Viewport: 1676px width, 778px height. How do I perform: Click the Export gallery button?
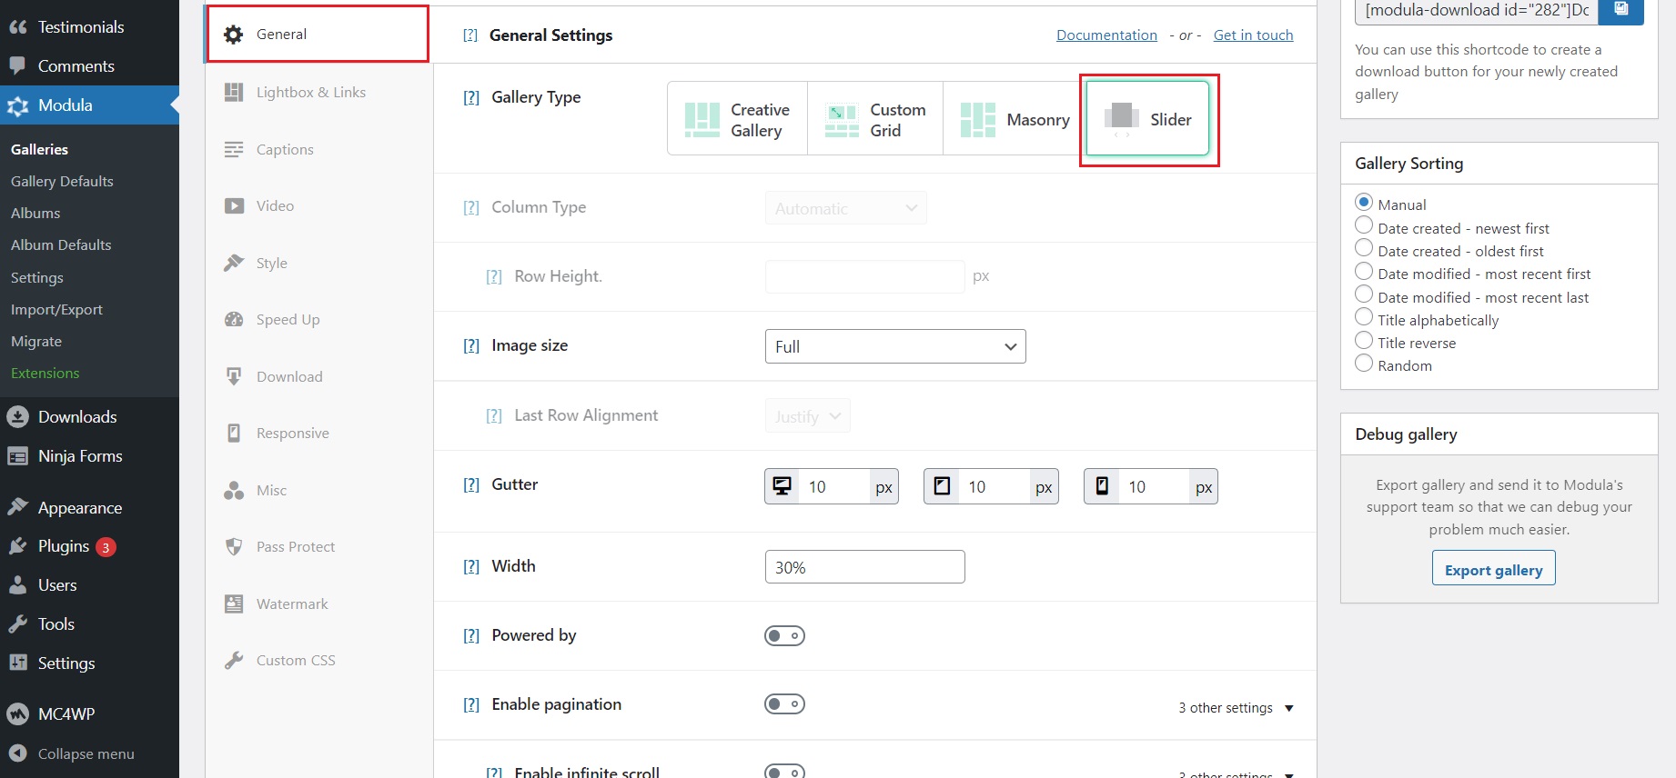[1493, 569]
